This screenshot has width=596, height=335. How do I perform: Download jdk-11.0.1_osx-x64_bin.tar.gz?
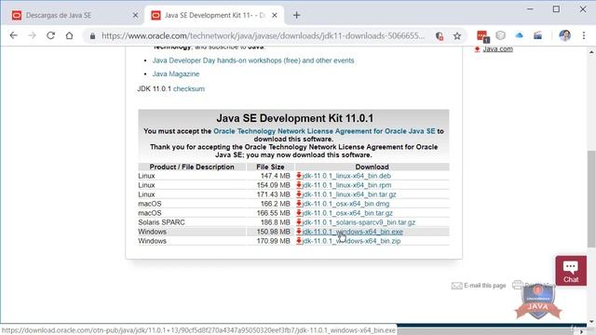coord(347,213)
